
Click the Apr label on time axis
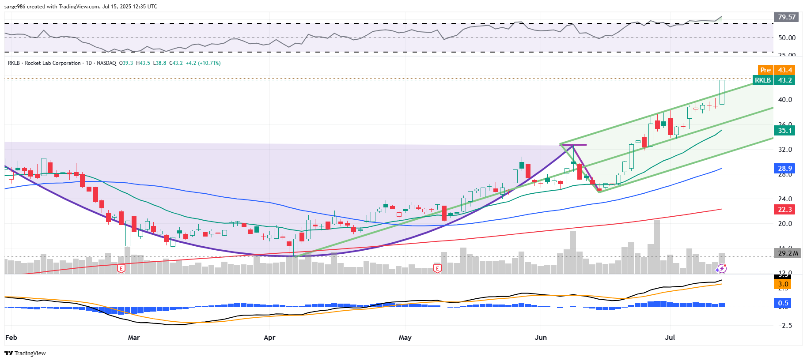pyautogui.click(x=269, y=338)
